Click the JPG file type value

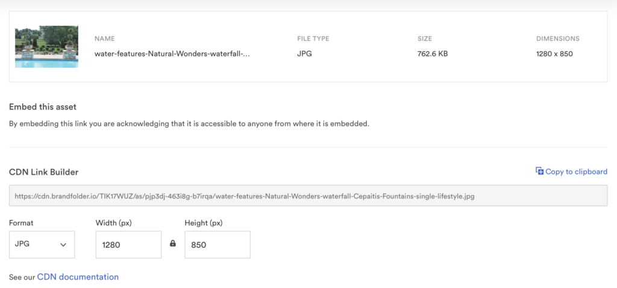tap(304, 54)
